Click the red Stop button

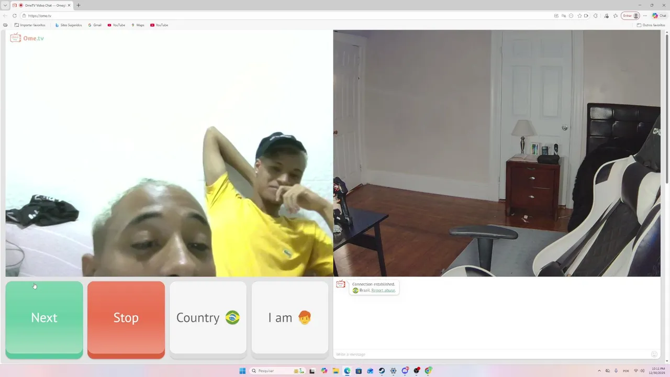click(x=126, y=319)
